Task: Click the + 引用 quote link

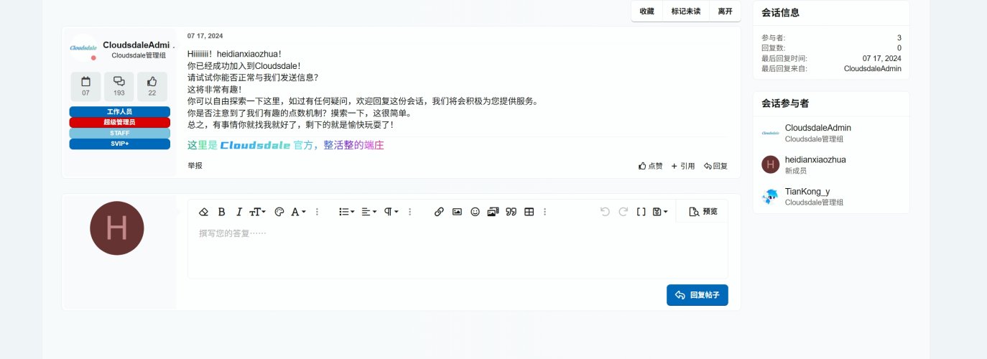Action: [683, 166]
